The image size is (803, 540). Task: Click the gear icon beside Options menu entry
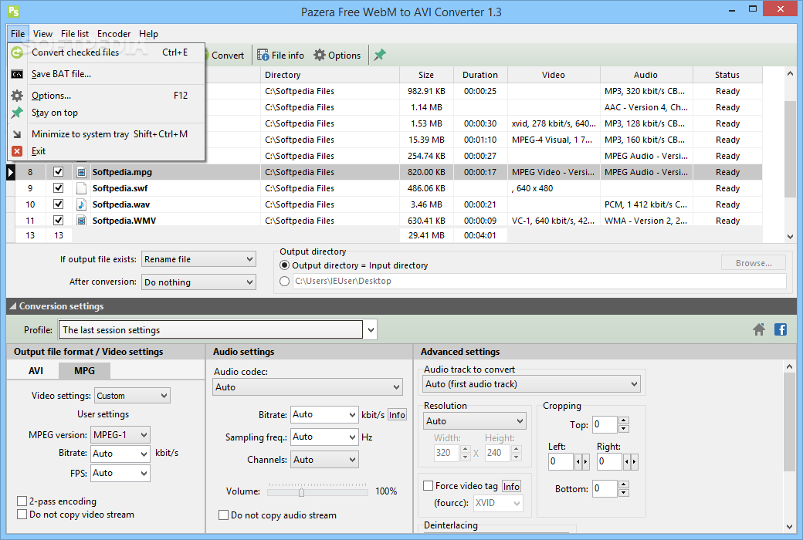click(17, 96)
